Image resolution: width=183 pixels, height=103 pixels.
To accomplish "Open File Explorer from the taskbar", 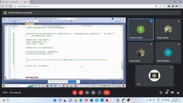I will coord(76,100).
